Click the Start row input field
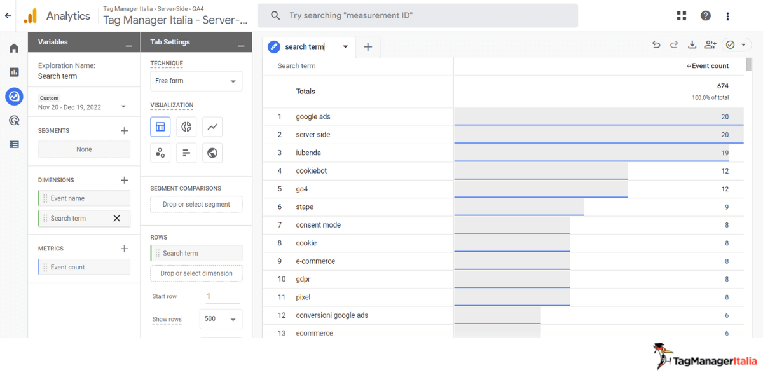Screen dimensions: 763x375 pyautogui.click(x=223, y=296)
